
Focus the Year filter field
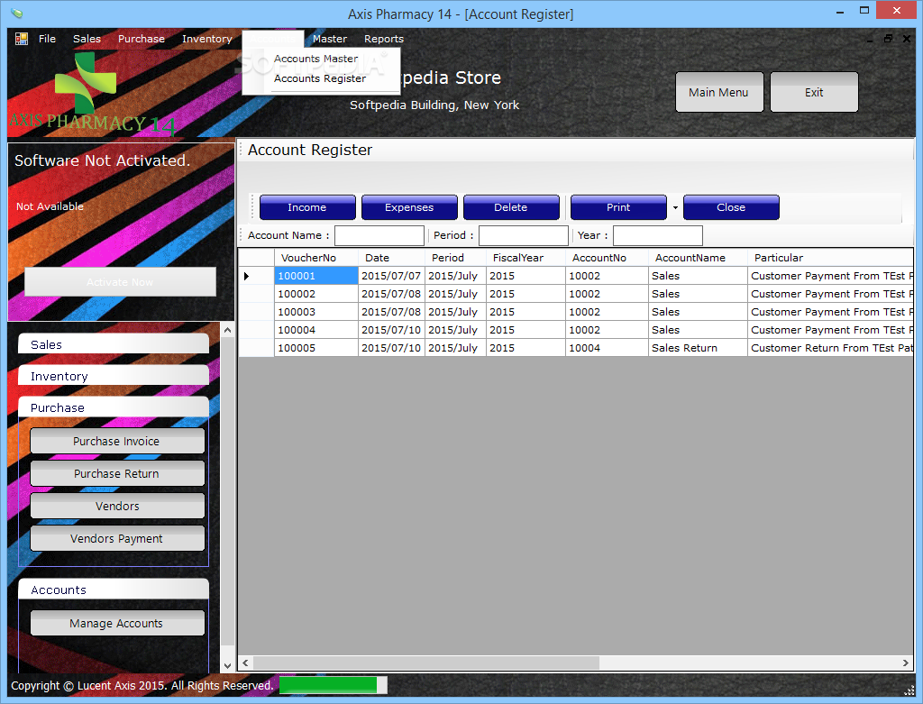657,235
